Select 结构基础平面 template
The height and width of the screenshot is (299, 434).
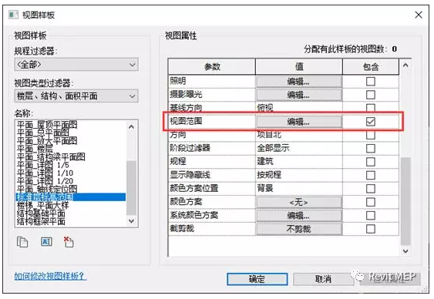[41, 213]
